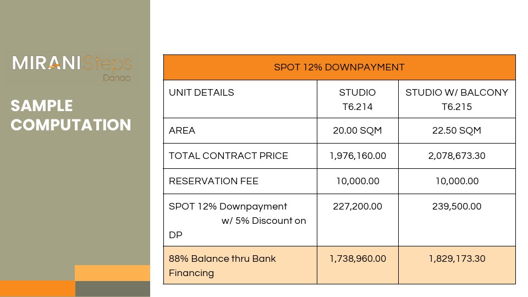The width and height of the screenshot is (528, 297).
Task: Click the AREA row label
Action: click(x=182, y=131)
